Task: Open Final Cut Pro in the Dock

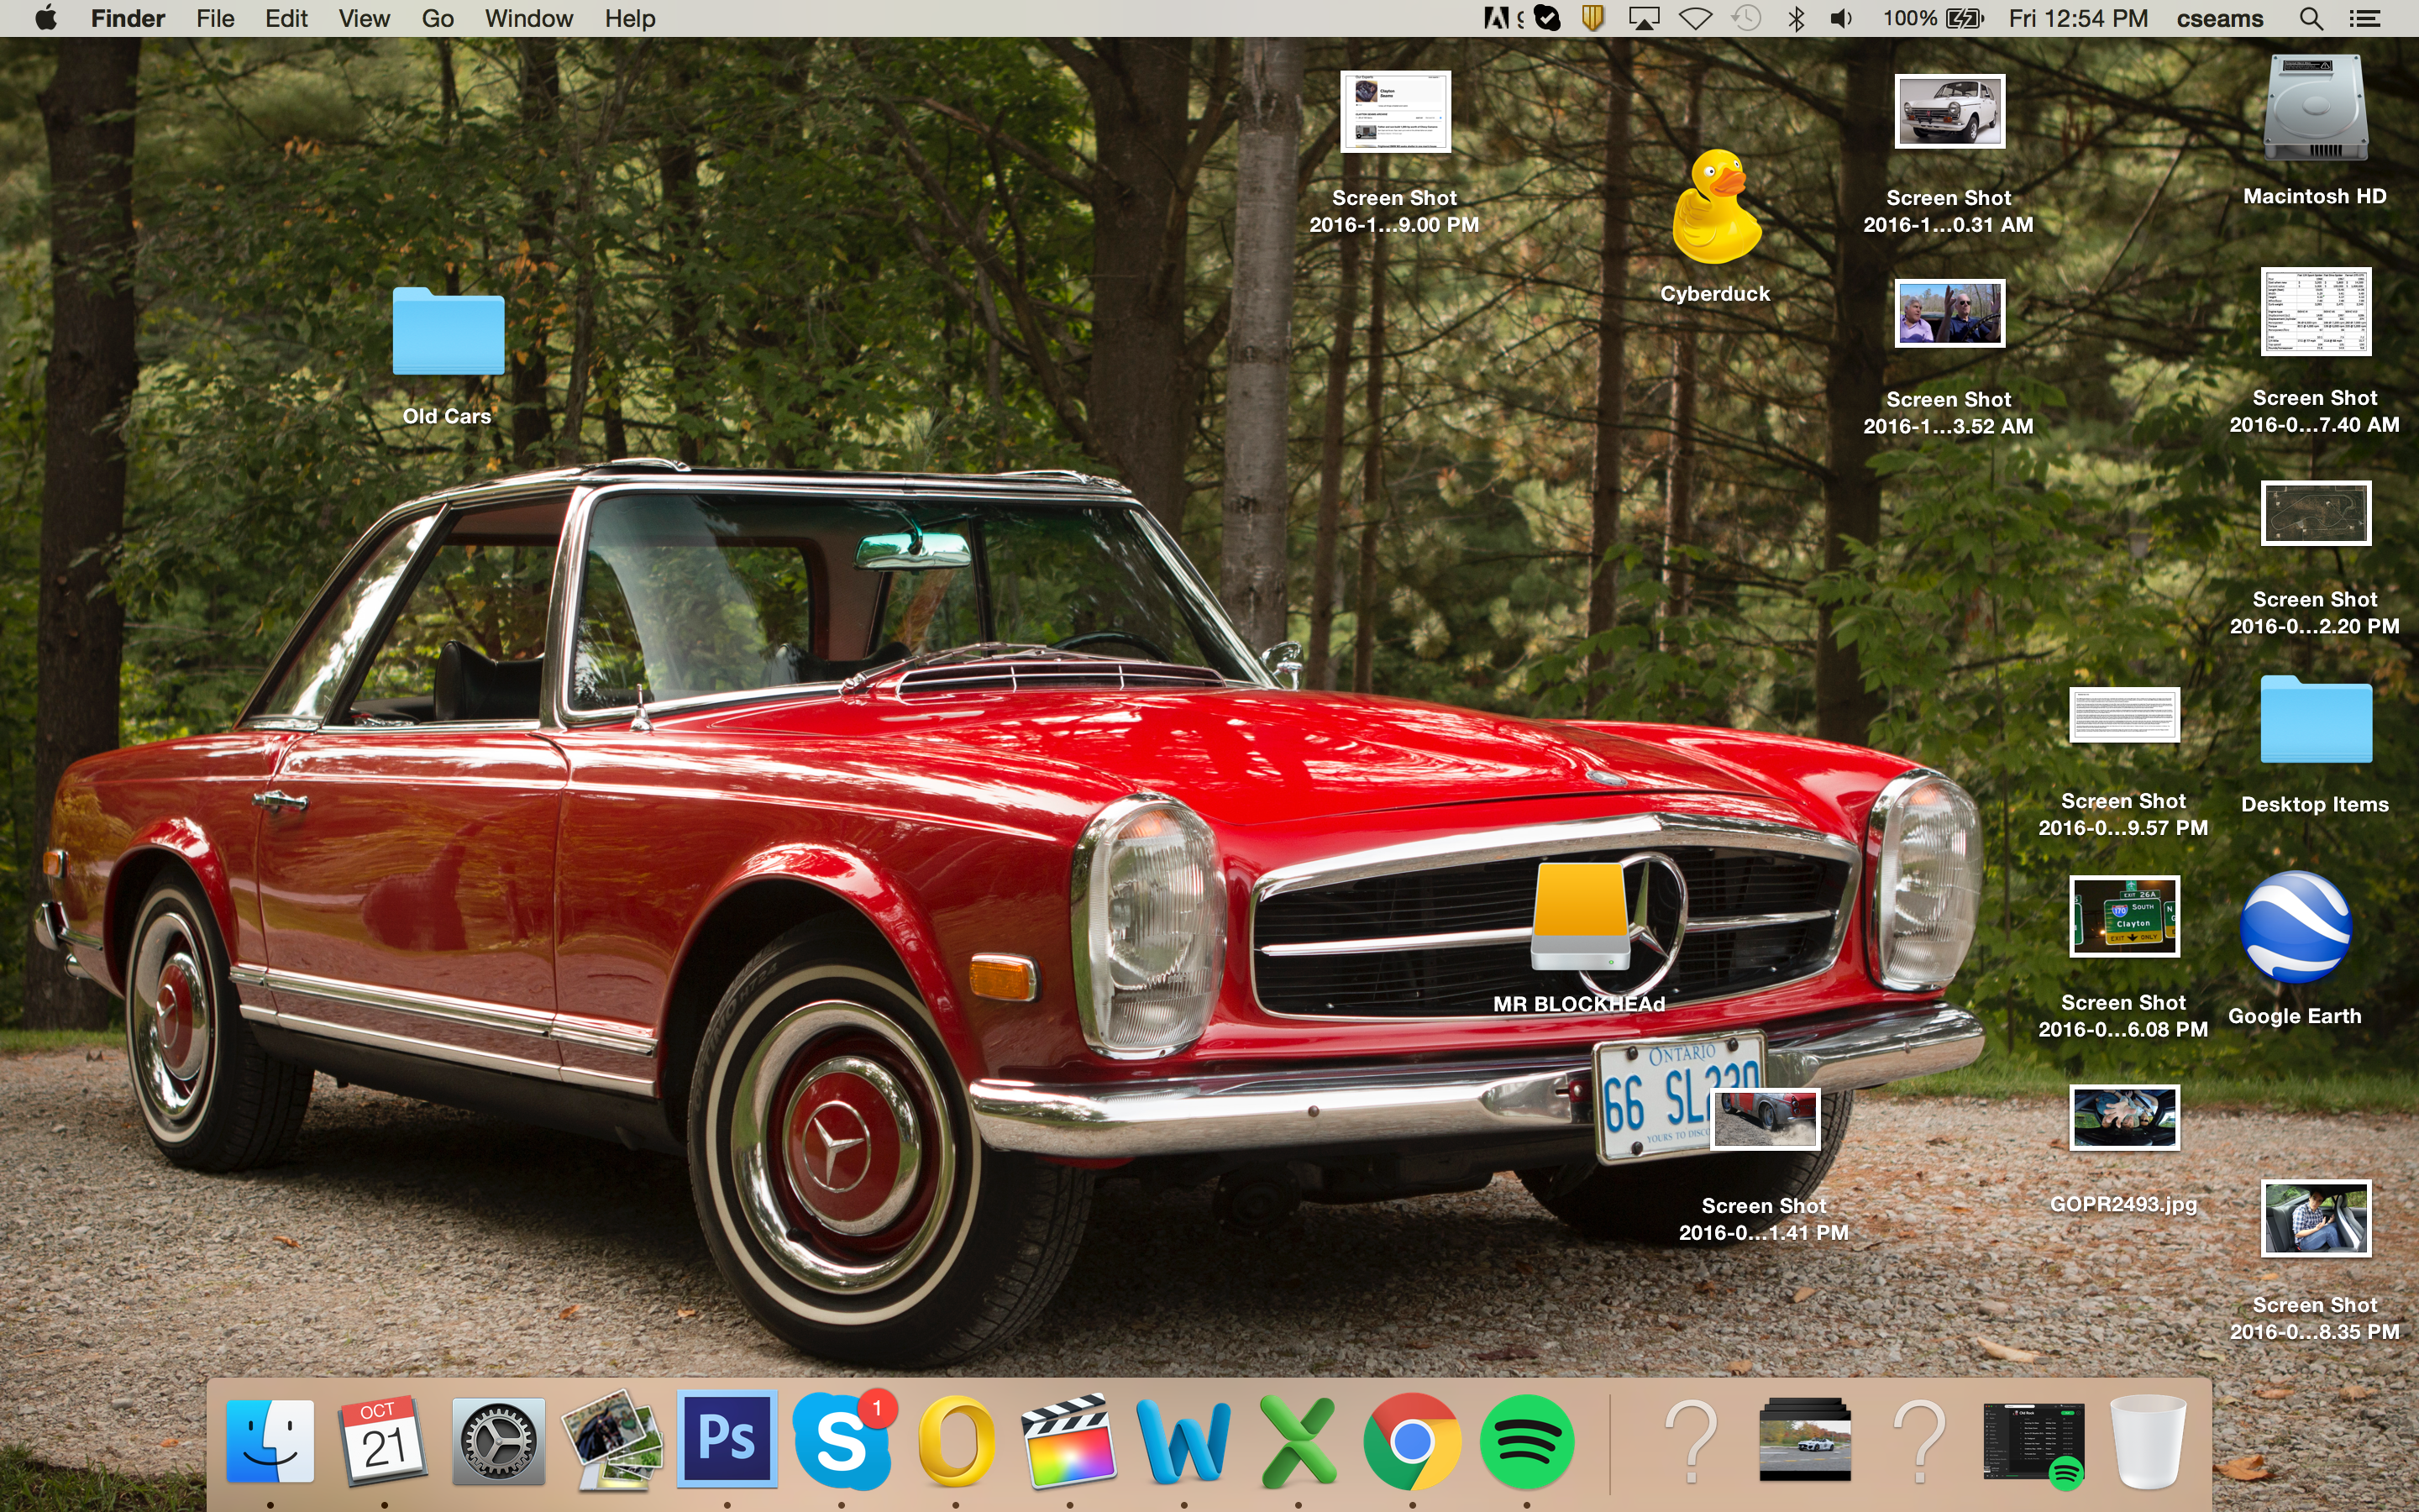Action: point(1069,1441)
